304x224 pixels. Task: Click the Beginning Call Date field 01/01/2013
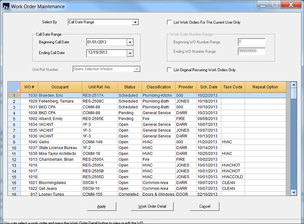[x=107, y=42]
